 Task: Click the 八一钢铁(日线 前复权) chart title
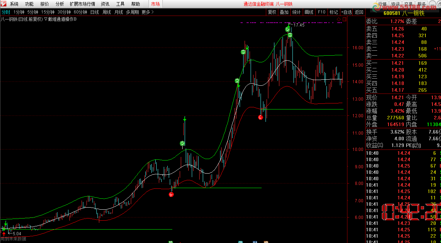[x=22, y=19]
